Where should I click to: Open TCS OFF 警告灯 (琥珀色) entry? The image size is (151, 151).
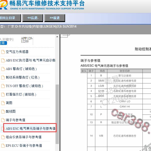coord(24,86)
